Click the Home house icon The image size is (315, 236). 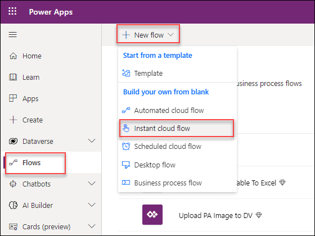(x=13, y=56)
